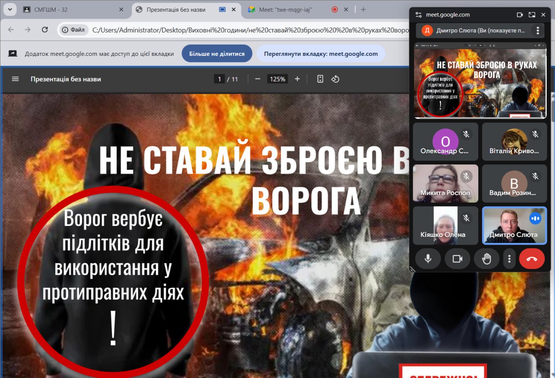Select Віталій Криво... participant tile
The height and width of the screenshot is (378, 555).
pyautogui.click(x=514, y=142)
